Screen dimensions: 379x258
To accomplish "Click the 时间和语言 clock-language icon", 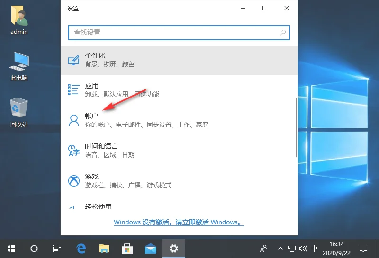I will click(x=74, y=151).
